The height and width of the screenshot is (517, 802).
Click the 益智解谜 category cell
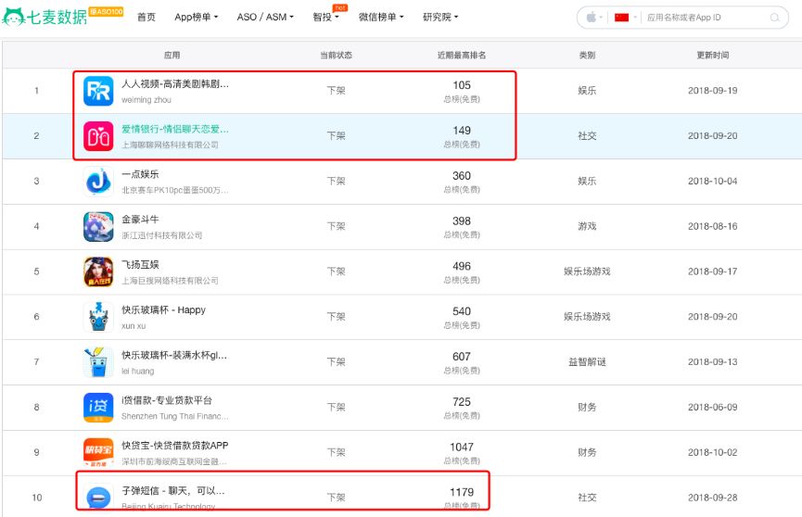click(x=587, y=362)
